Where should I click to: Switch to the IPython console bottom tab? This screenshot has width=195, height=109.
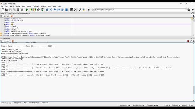(x=6, y=103)
